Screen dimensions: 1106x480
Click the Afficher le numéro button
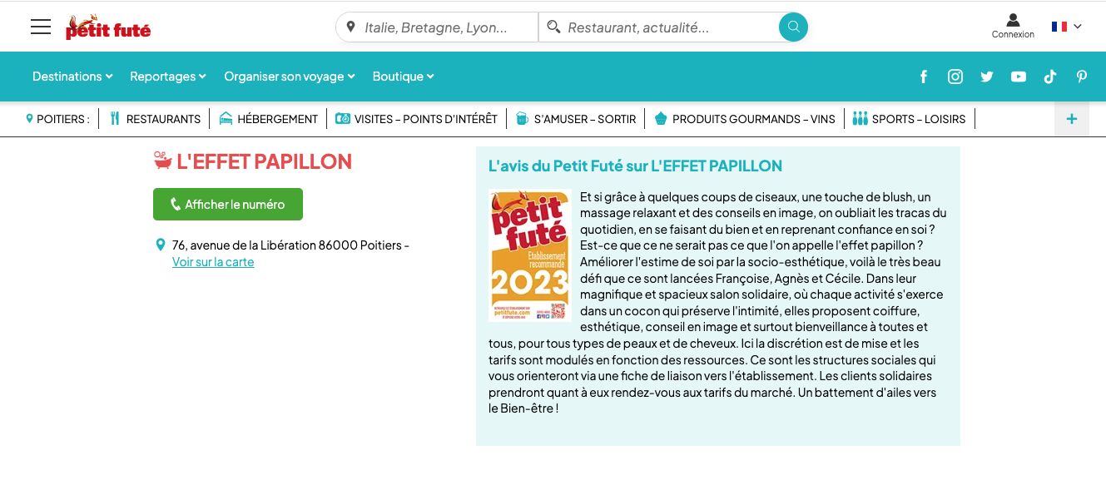pos(228,205)
